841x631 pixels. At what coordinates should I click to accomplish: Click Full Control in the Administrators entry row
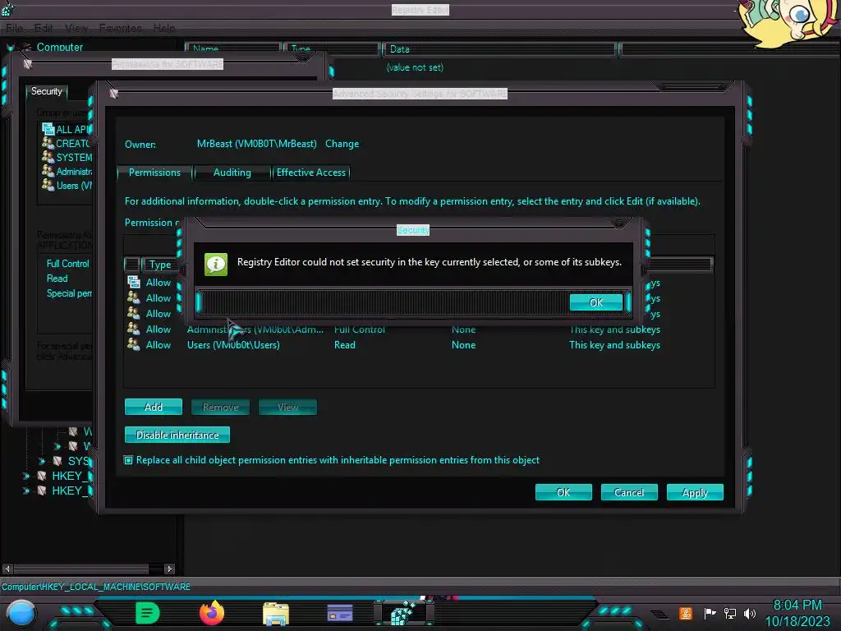(x=360, y=329)
